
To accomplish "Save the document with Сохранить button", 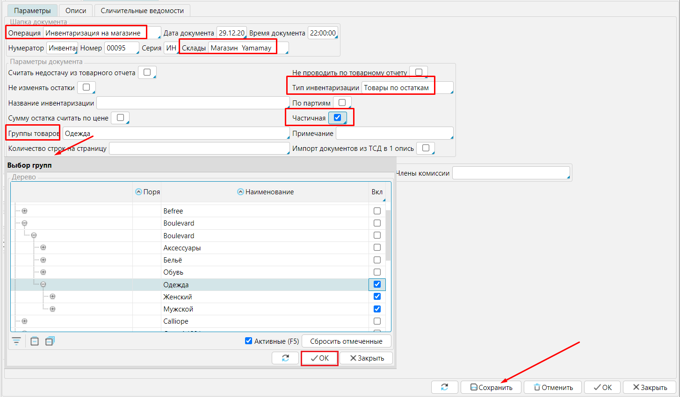I will pos(491,387).
